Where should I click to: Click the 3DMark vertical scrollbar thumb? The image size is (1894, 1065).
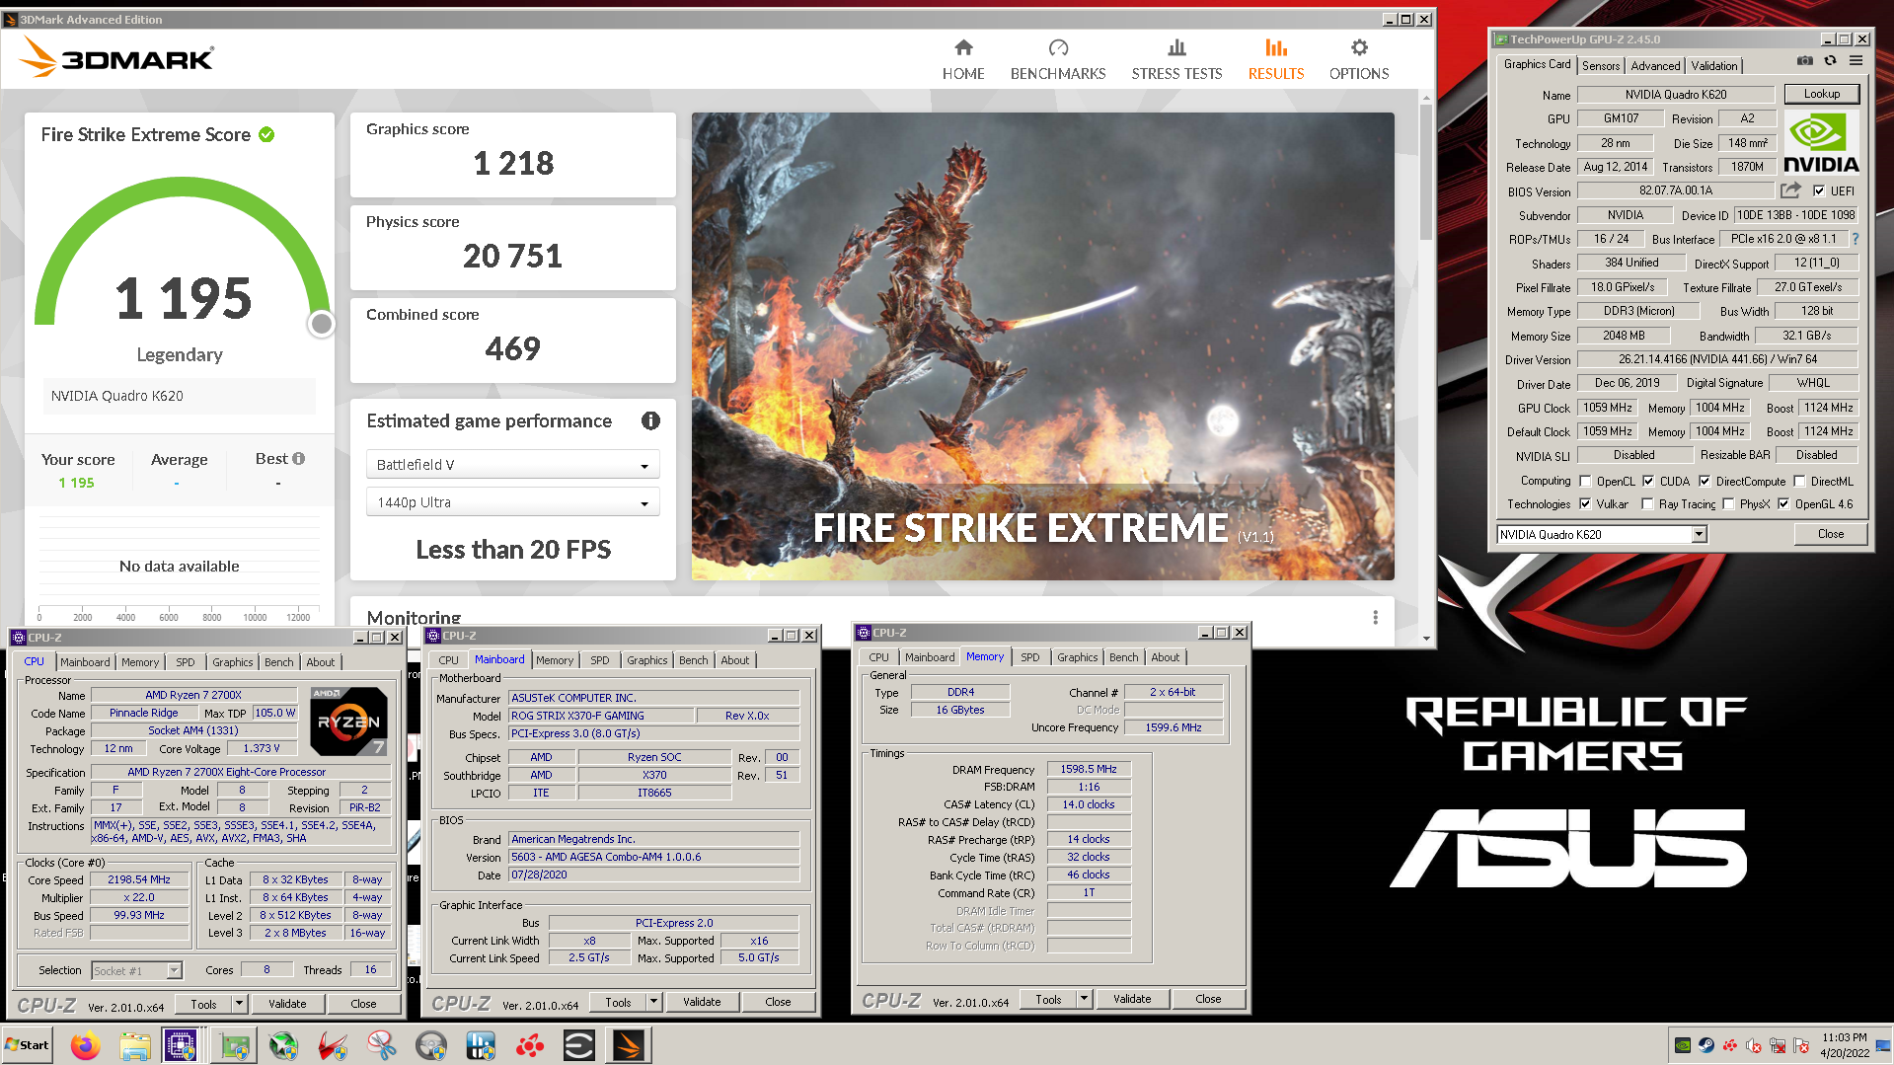1426,170
